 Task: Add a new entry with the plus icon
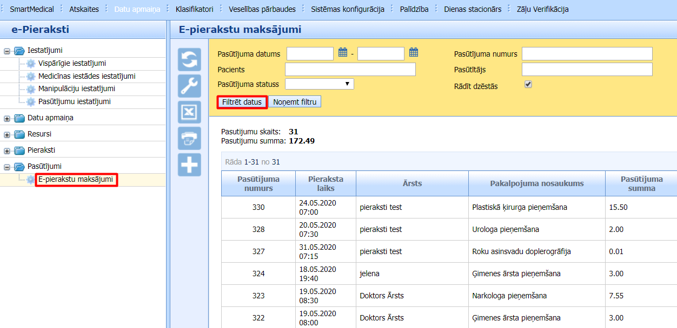[190, 165]
